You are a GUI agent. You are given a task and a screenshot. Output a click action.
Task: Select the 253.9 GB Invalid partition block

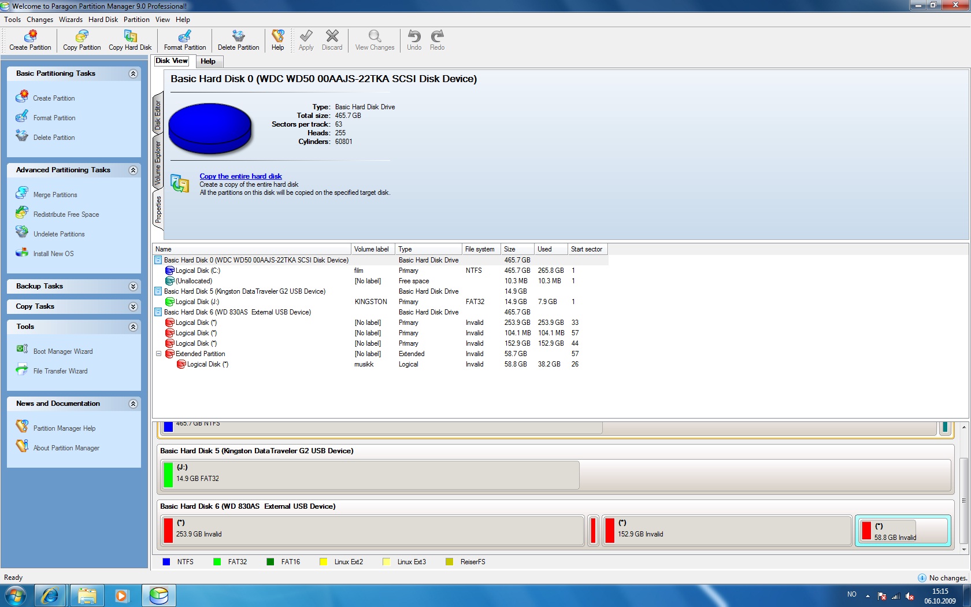[372, 530]
